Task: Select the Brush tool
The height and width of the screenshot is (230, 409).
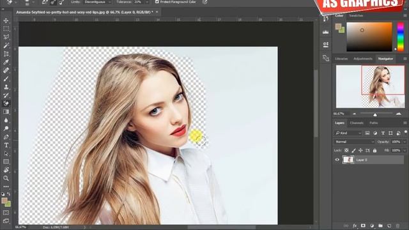Action: coord(6,79)
